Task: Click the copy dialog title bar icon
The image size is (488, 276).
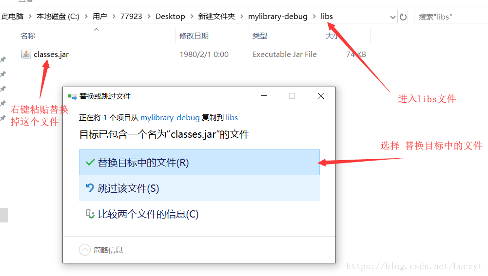Action: [72, 97]
